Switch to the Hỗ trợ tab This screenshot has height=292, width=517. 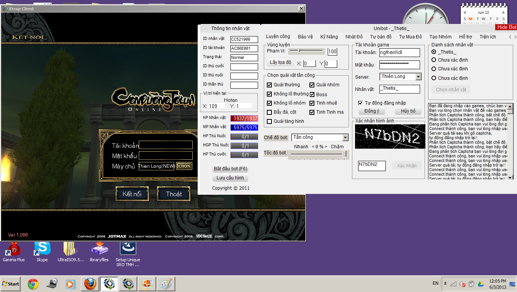[466, 36]
